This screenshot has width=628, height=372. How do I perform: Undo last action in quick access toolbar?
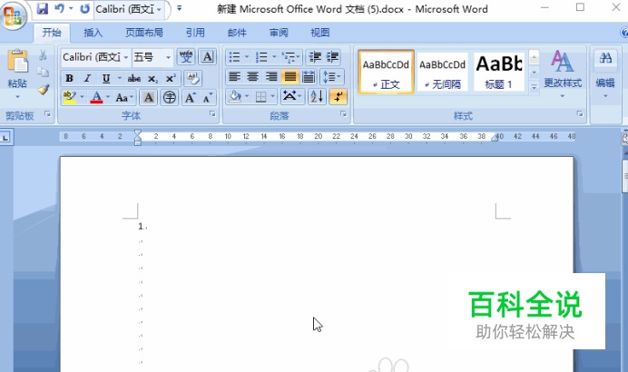60,9
